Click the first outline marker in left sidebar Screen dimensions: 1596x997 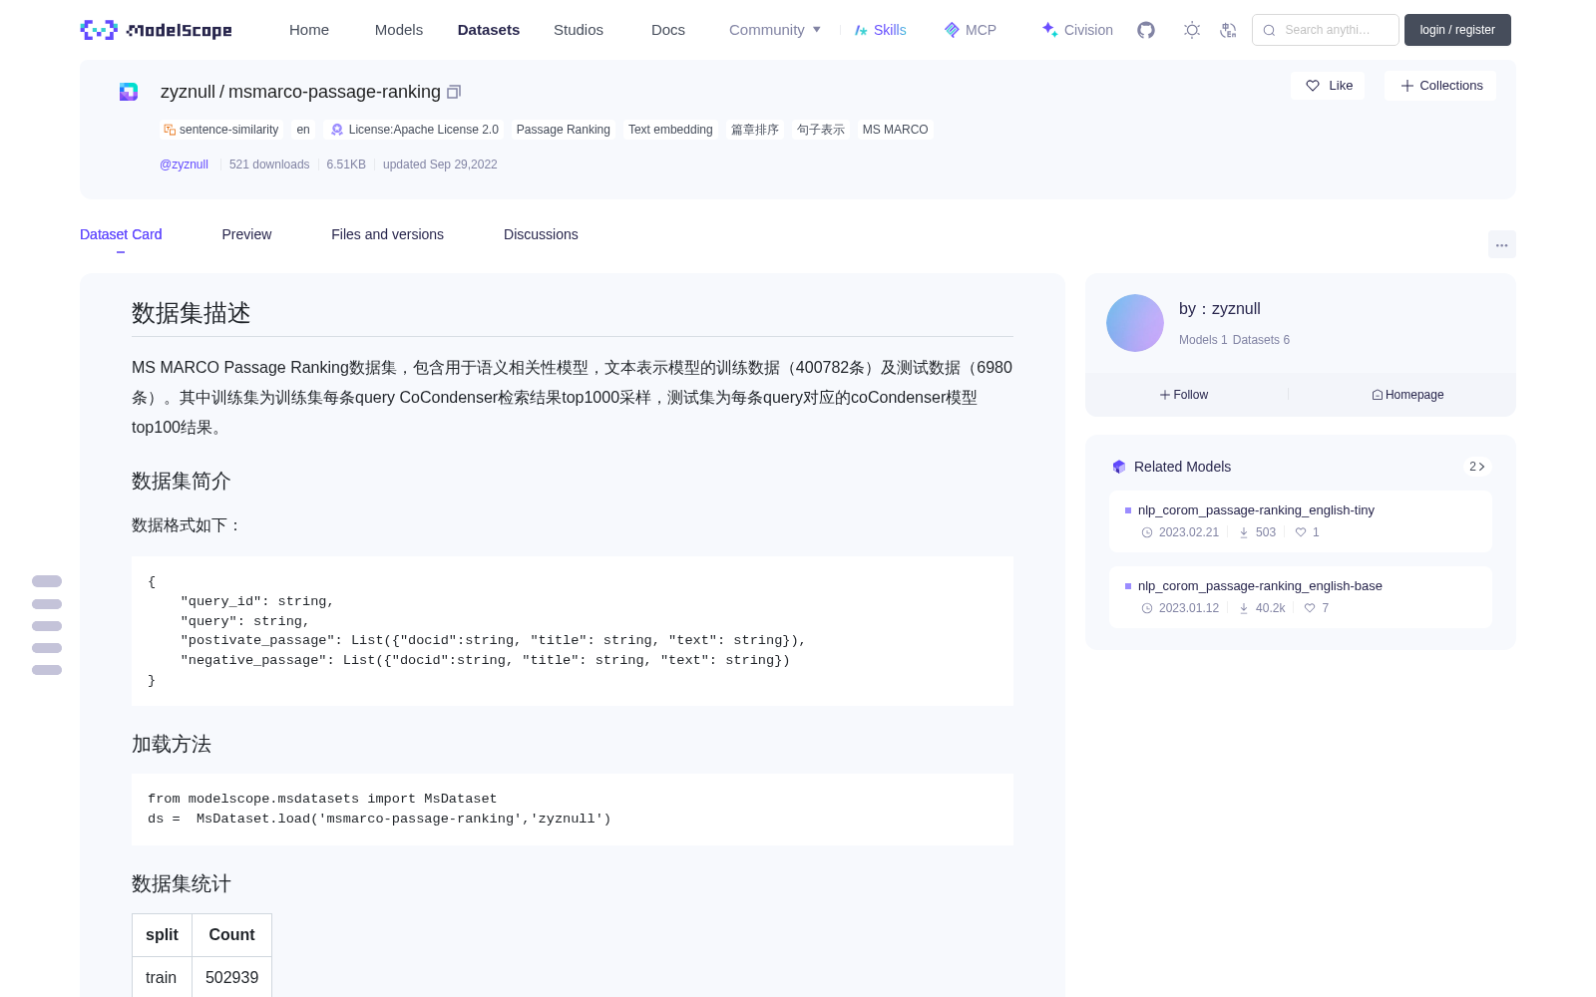pos(47,581)
